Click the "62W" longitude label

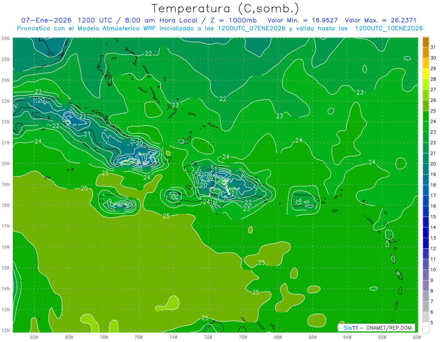click(x=382, y=336)
